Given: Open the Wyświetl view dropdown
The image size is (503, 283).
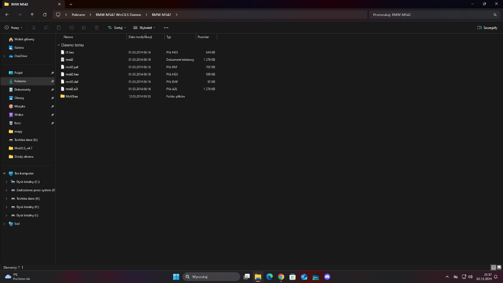Looking at the screenshot, I should coord(144,28).
